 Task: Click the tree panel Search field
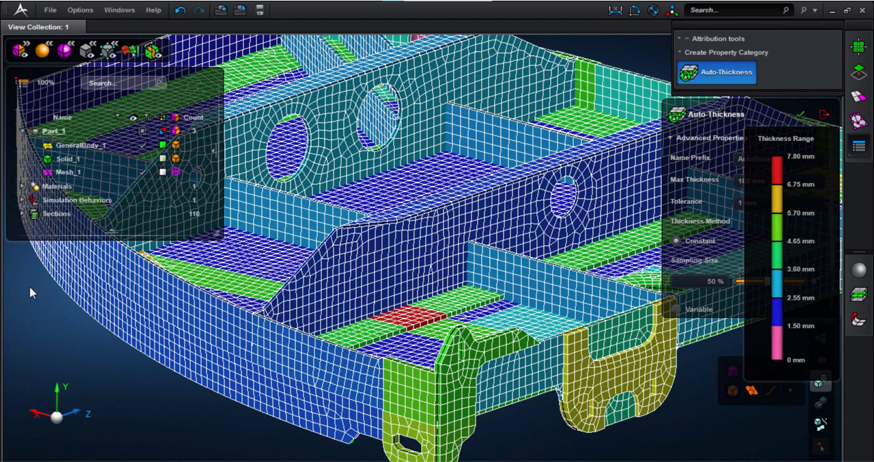[123, 83]
